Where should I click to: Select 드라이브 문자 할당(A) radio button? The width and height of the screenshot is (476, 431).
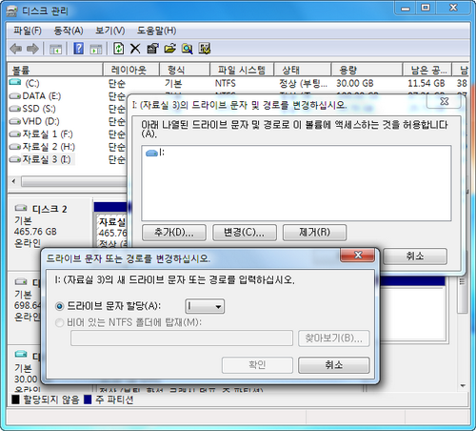pyautogui.click(x=59, y=306)
